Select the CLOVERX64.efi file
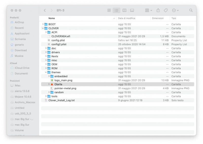The height and width of the screenshot is (144, 203). click(117, 36)
